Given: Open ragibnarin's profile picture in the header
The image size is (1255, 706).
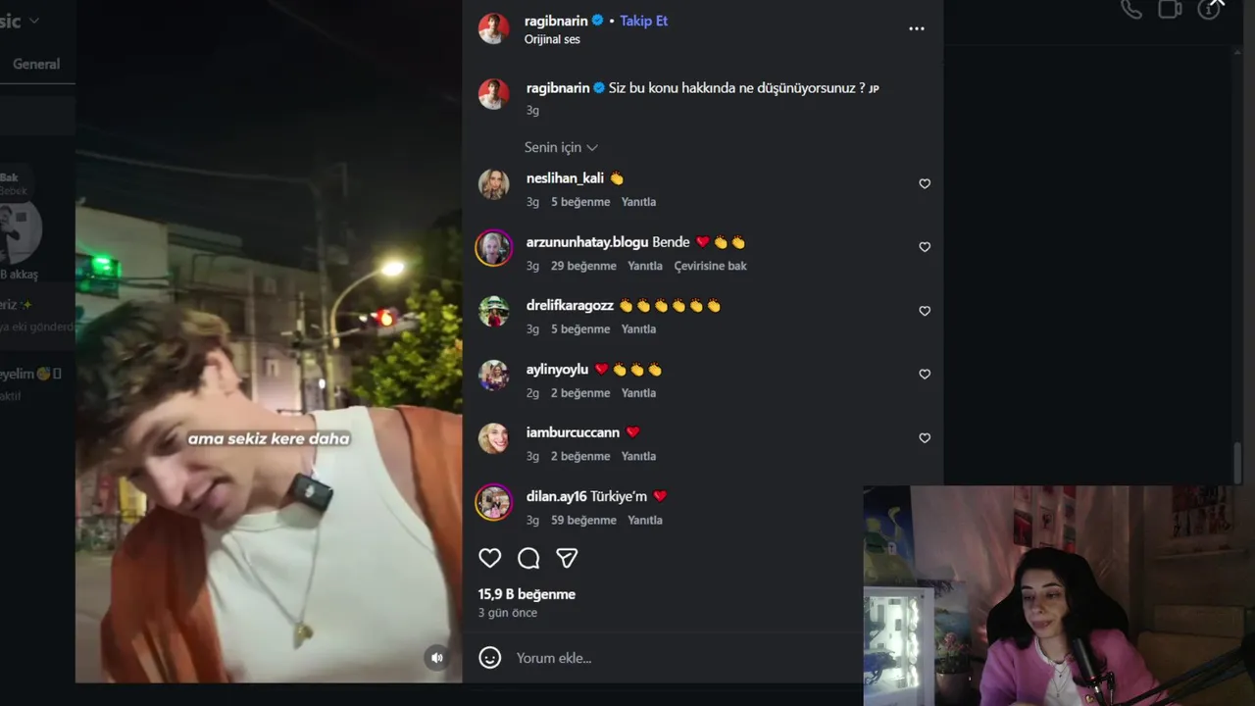Looking at the screenshot, I should click(493, 28).
